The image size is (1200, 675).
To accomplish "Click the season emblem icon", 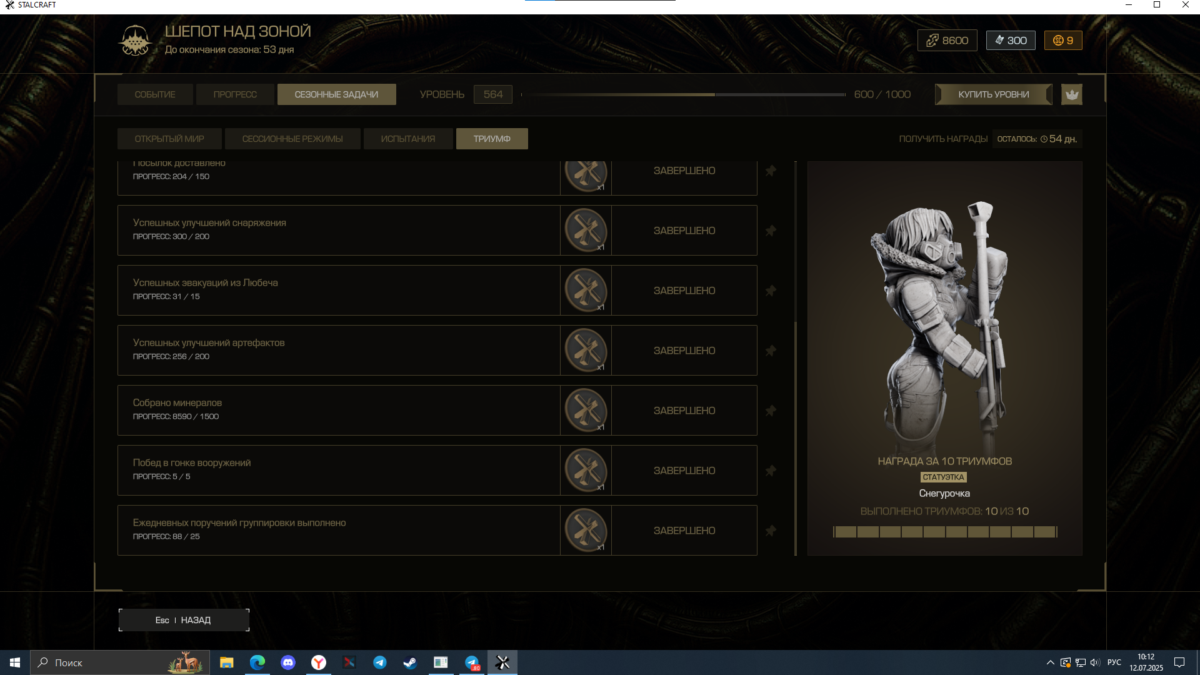I will click(x=135, y=41).
